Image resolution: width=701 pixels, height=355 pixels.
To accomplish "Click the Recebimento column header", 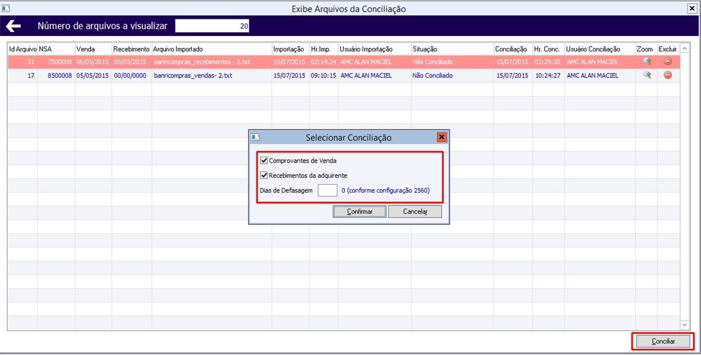I will tap(132, 49).
